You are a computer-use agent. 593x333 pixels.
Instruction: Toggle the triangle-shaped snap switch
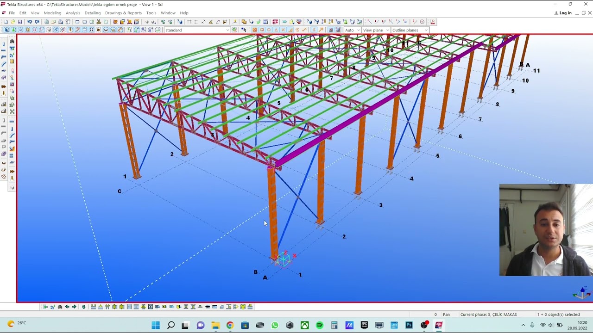[276, 30]
